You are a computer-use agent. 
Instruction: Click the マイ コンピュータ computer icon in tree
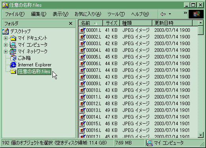(13, 45)
